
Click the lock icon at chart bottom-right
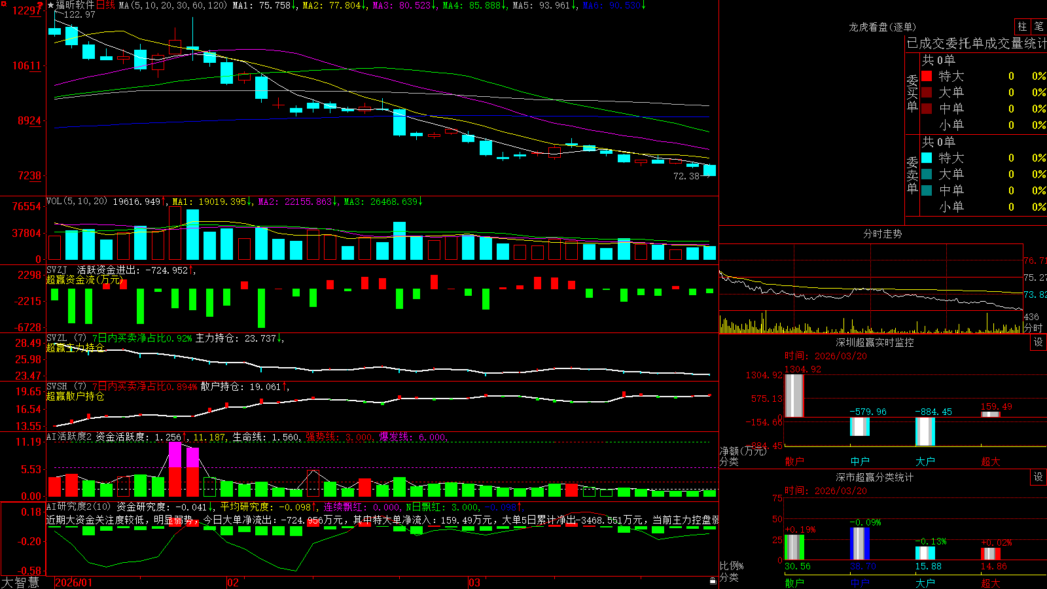pyautogui.click(x=713, y=580)
